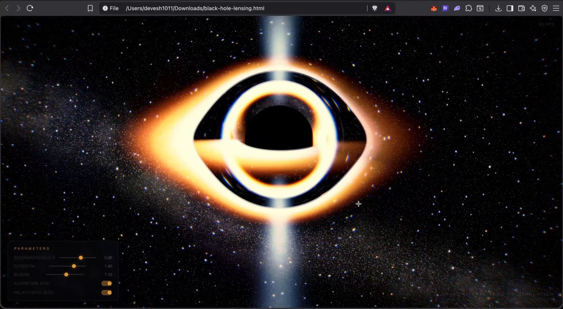Reload the black-hole-lensing page

30,8
